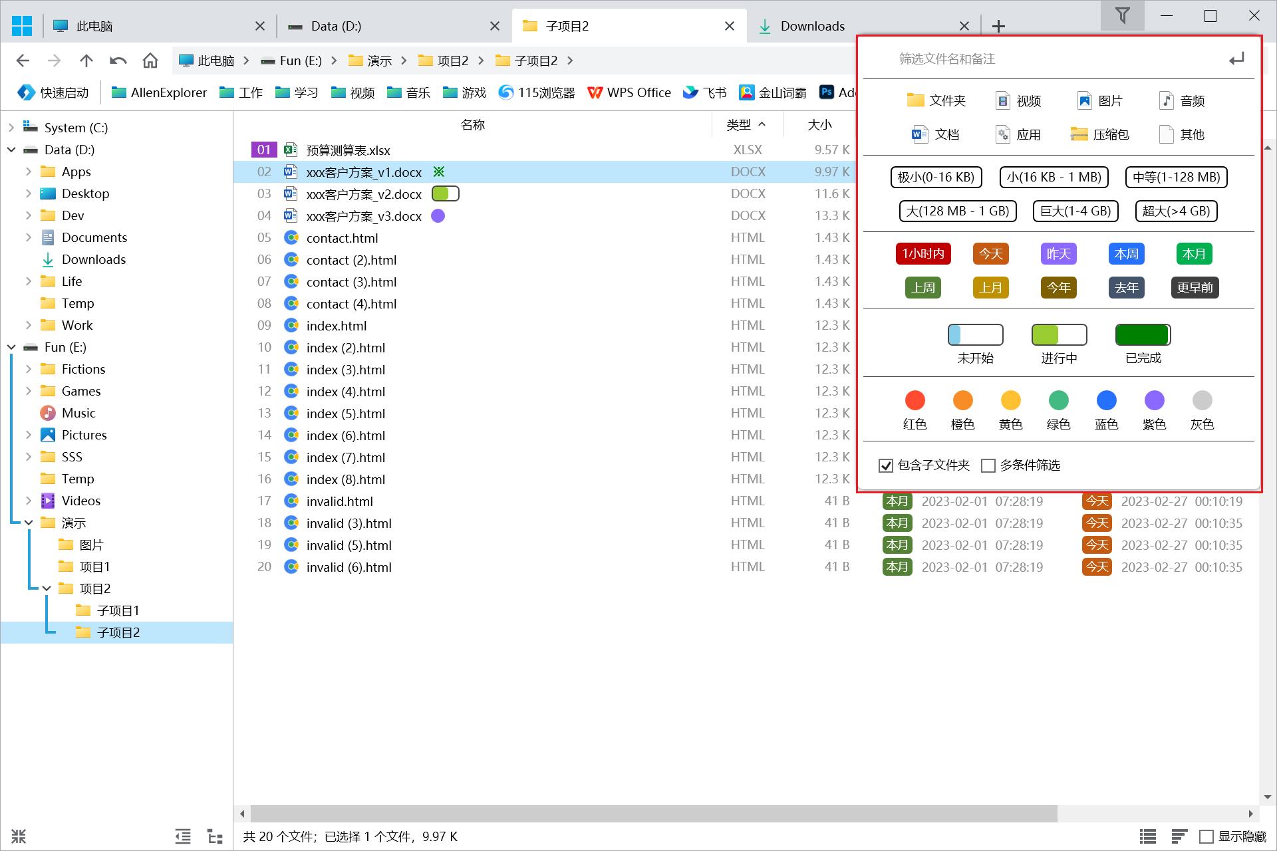The height and width of the screenshot is (851, 1277).
Task: Click the enter arrow icon in filter box
Action: coord(1236,60)
